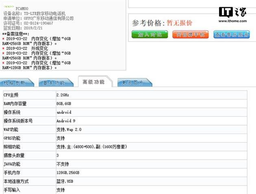Open the 规格参数 tab

click(16, 83)
